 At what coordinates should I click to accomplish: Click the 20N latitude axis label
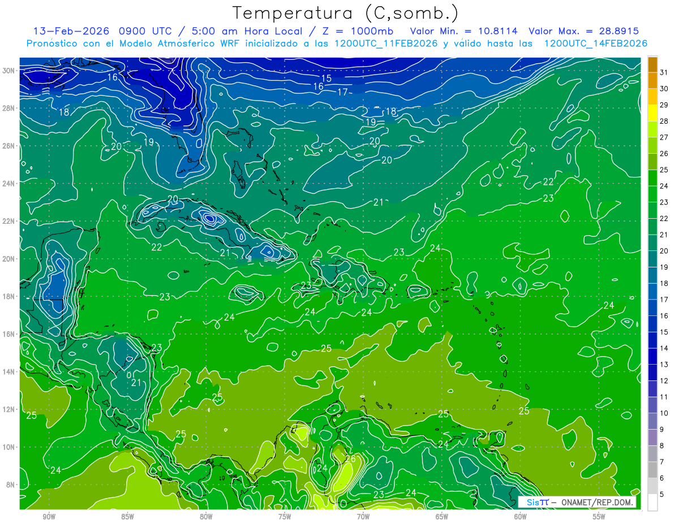[x=8, y=259]
